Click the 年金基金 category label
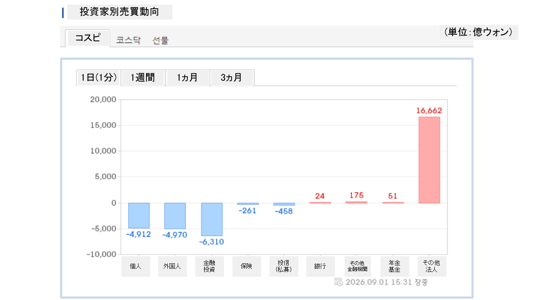 (395, 266)
